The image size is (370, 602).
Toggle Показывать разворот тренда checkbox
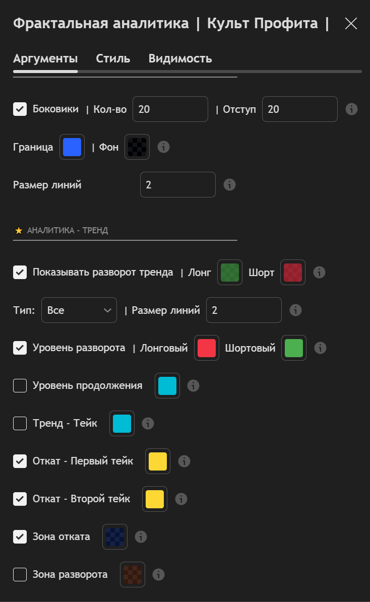[x=20, y=272]
